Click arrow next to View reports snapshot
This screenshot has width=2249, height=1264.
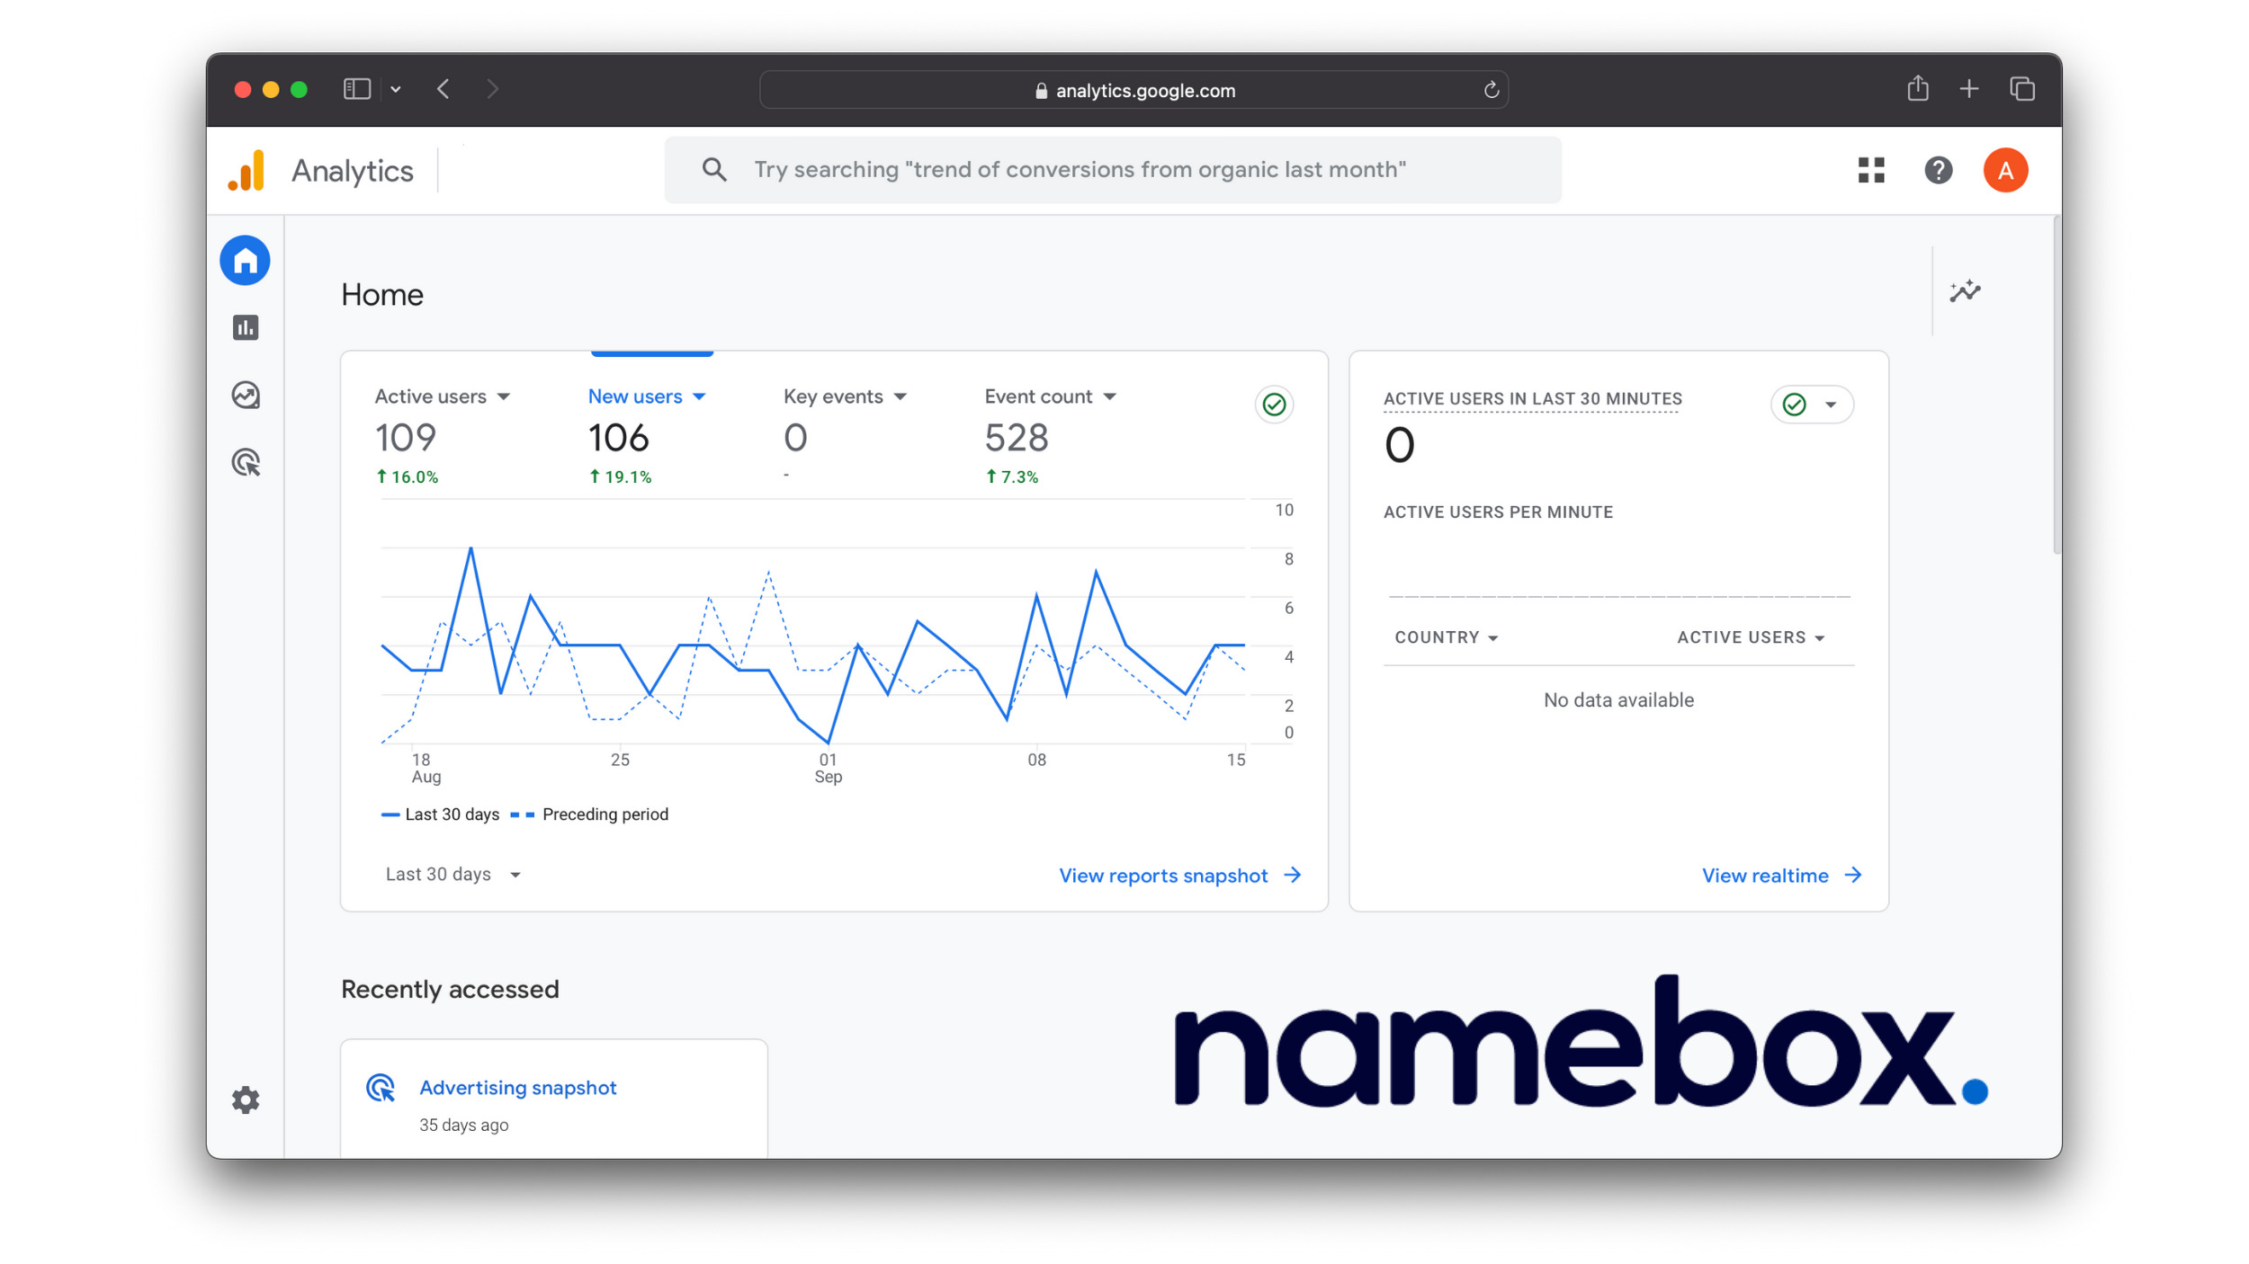1293,876
